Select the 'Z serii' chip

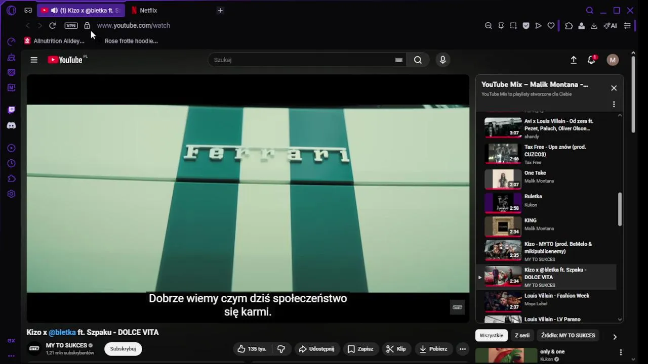pyautogui.click(x=522, y=335)
